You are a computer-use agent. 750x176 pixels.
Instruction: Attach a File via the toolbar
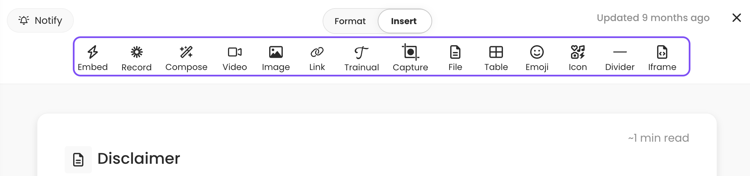pyautogui.click(x=455, y=57)
